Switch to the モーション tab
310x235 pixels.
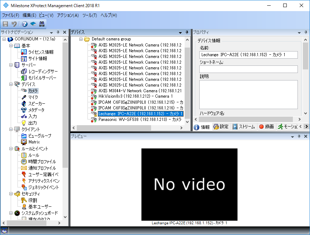point(287,127)
